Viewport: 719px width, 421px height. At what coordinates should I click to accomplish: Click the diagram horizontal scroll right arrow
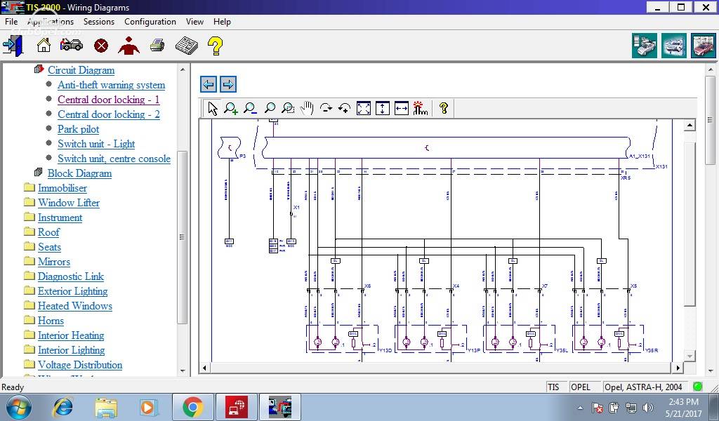point(678,368)
